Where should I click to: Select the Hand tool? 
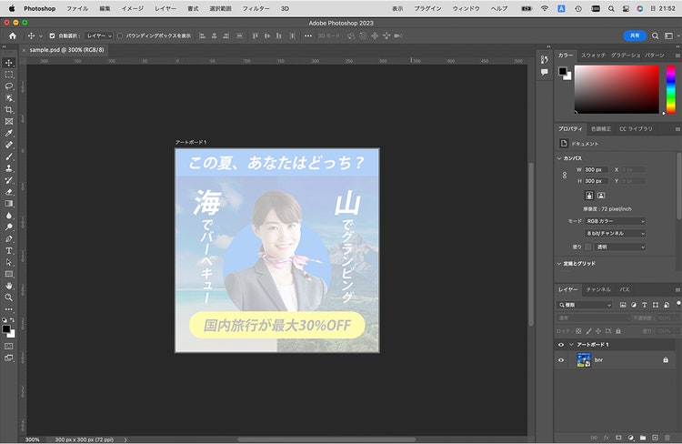click(x=9, y=286)
